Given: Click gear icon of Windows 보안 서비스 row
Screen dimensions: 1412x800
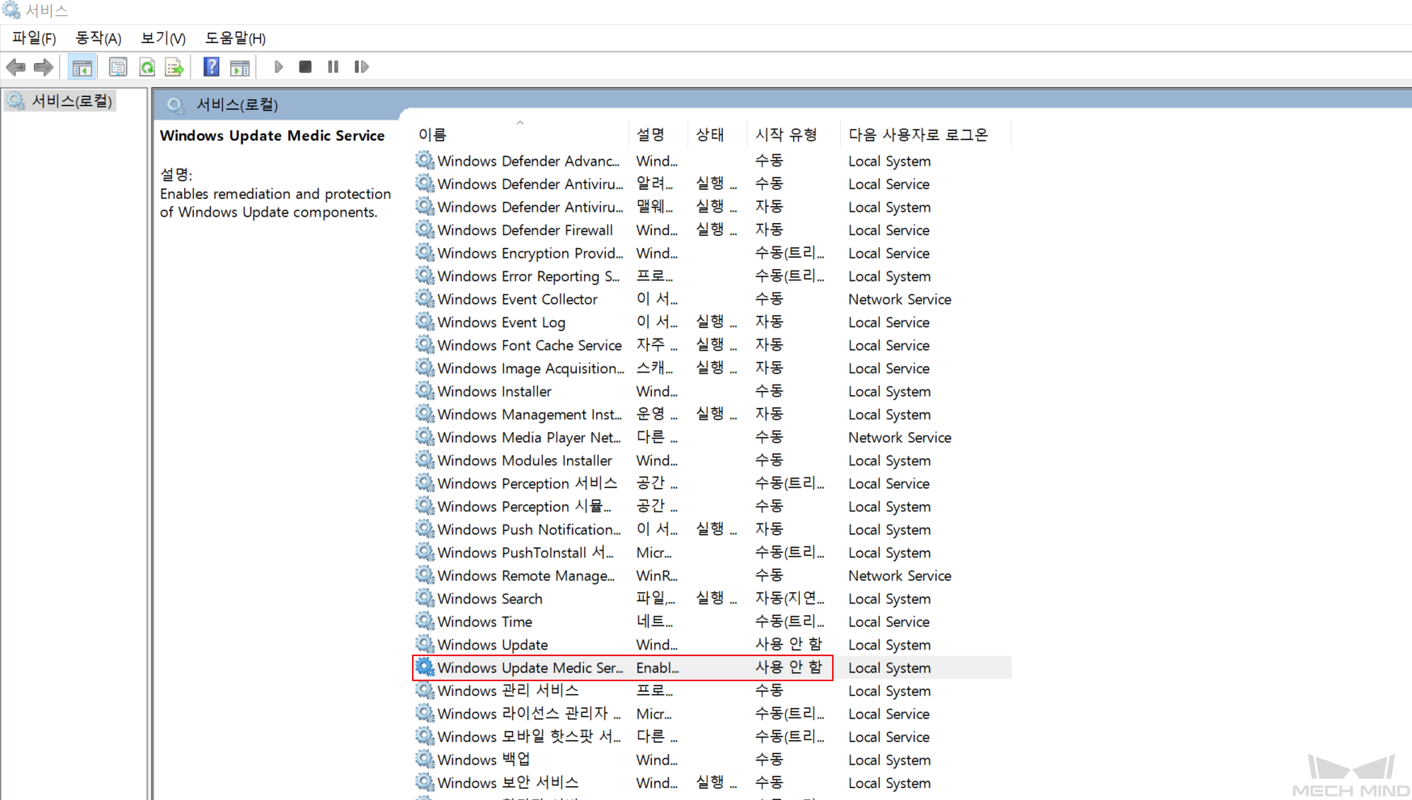Looking at the screenshot, I should 425,782.
